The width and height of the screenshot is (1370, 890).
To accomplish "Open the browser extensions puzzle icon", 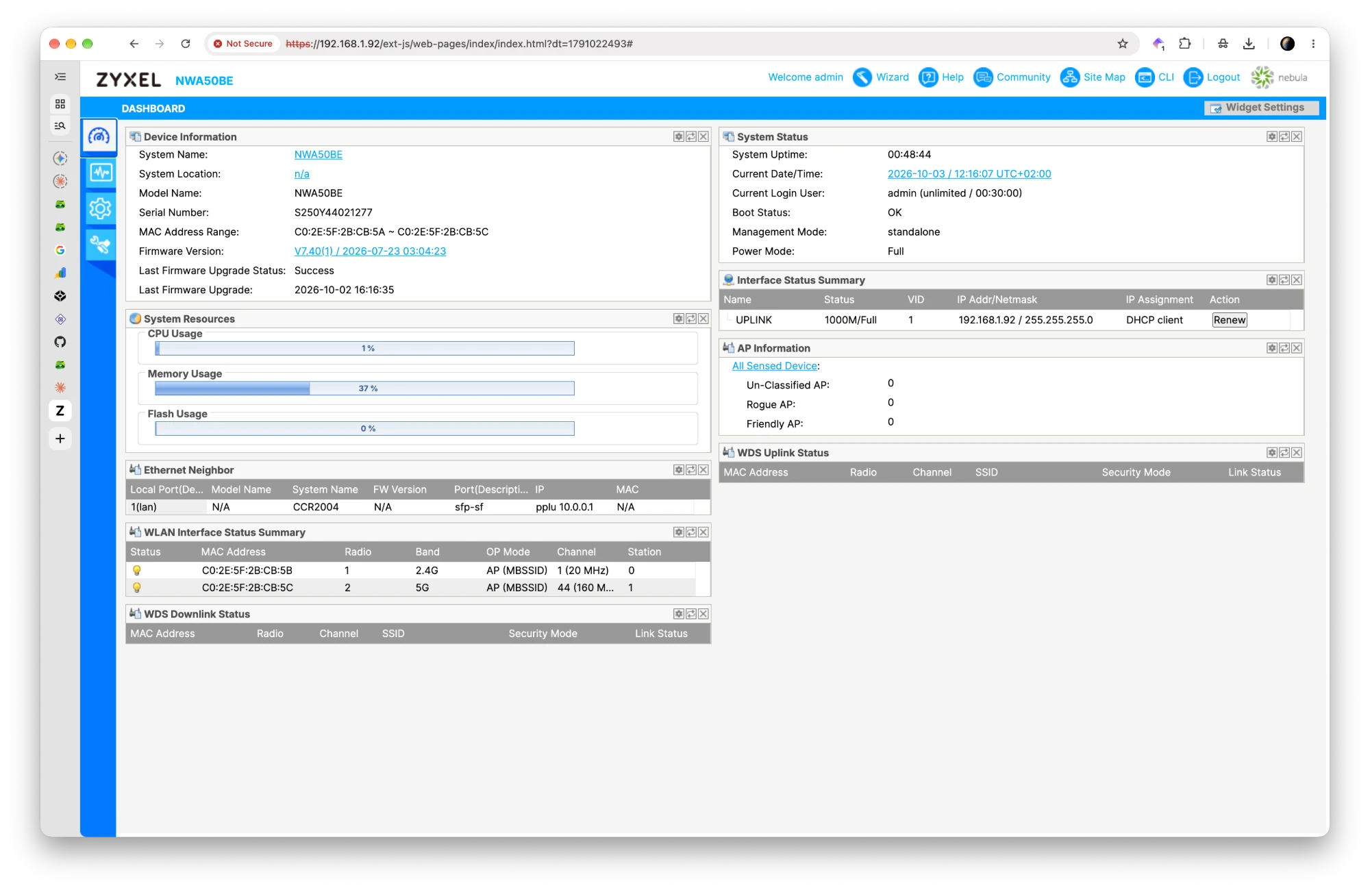I will pos(1184,44).
